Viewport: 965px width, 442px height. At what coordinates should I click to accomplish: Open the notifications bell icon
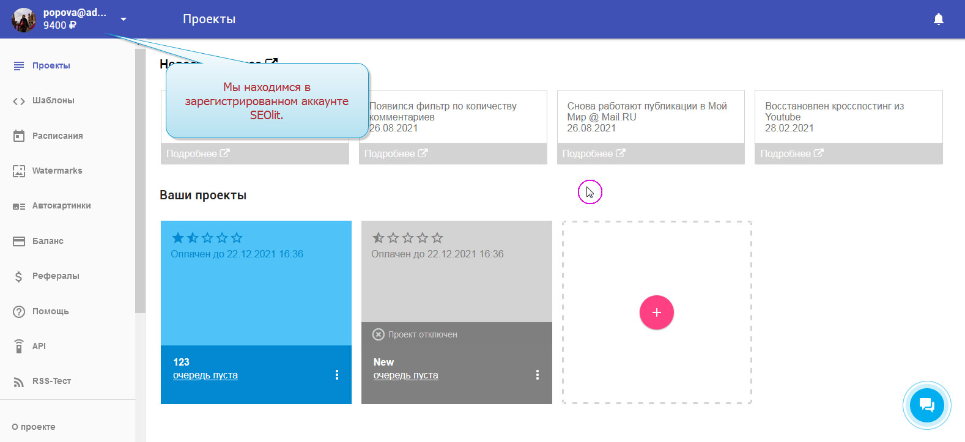(939, 20)
